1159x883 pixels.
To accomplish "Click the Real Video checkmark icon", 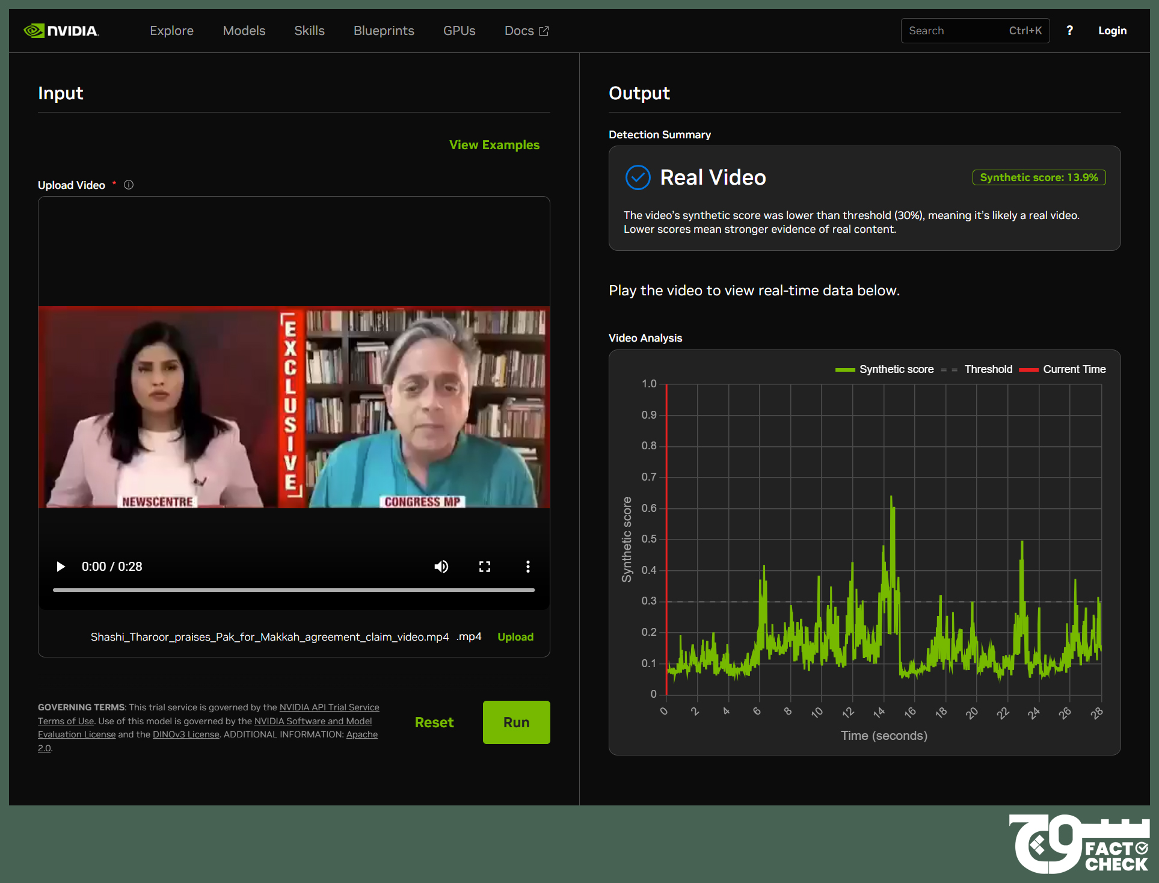I will tap(638, 177).
